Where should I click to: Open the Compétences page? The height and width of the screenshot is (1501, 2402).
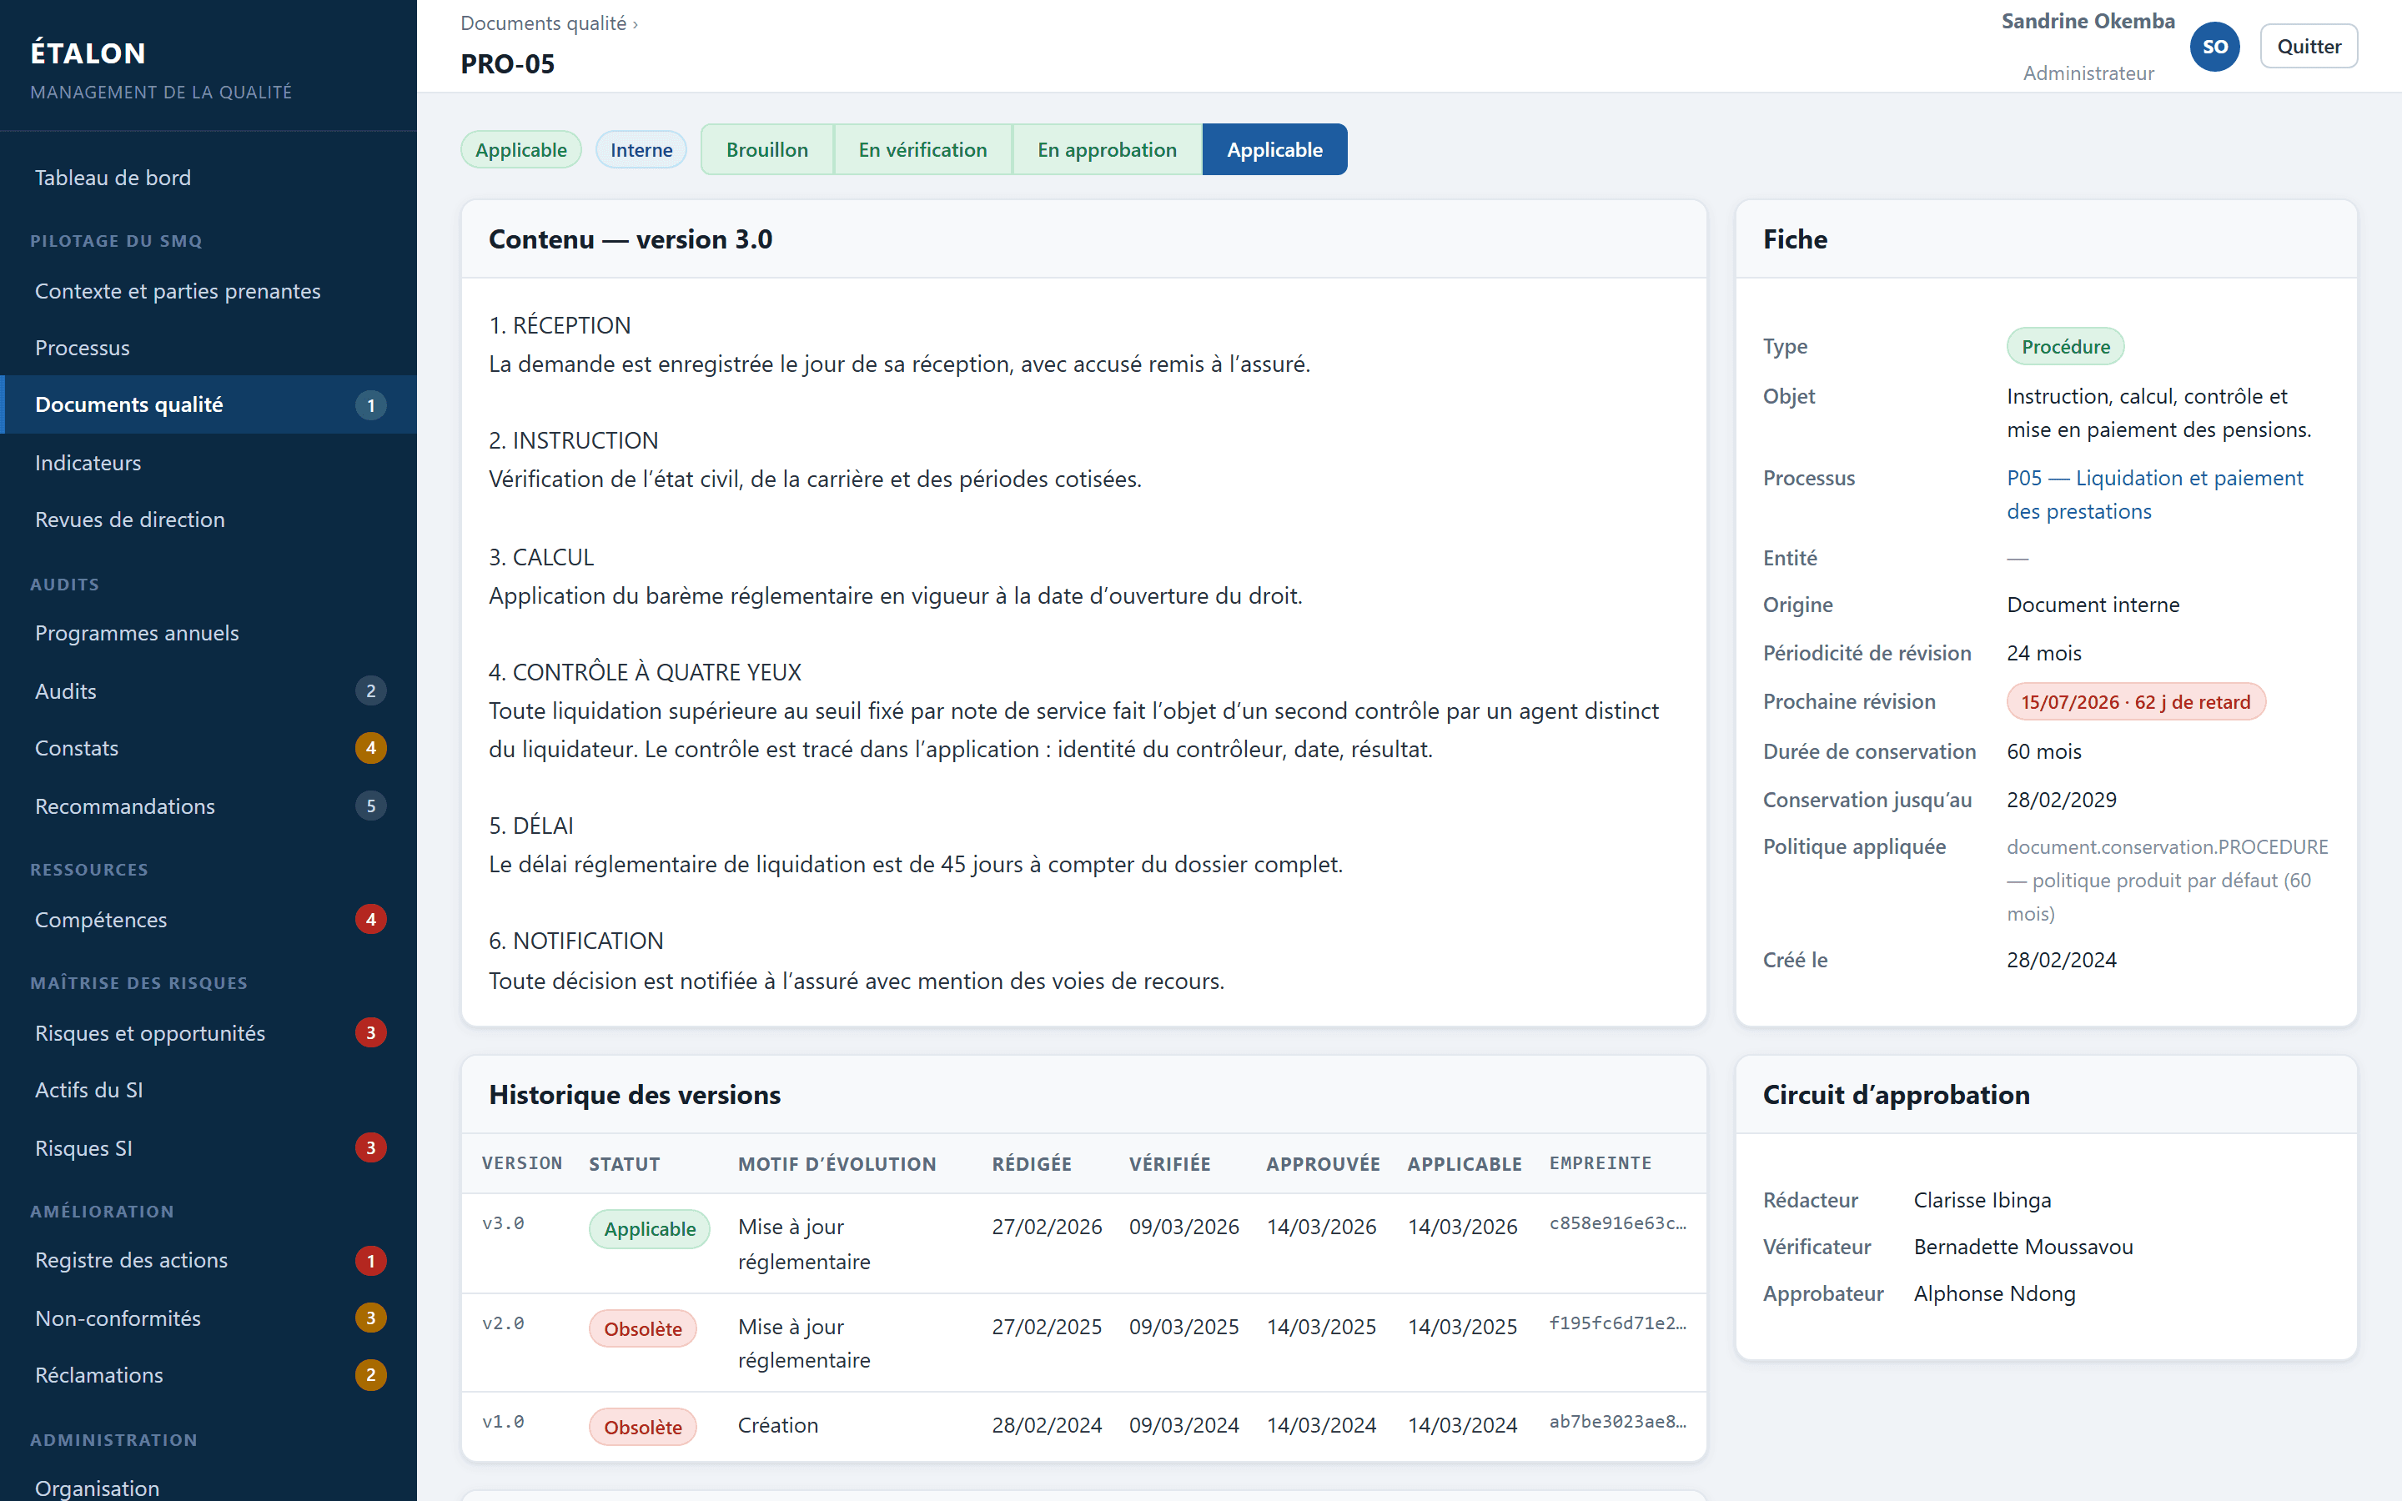pos(209,919)
